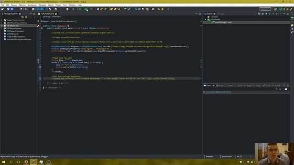Click the Save All toolbar icon
Viewport: 294px width, 165px height.
11,9
